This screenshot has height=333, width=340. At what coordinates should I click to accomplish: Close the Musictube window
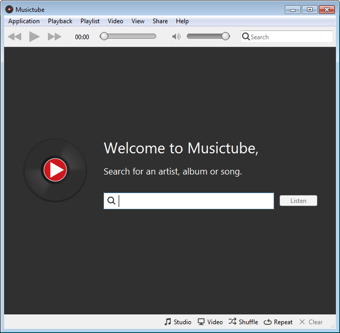pos(327,10)
